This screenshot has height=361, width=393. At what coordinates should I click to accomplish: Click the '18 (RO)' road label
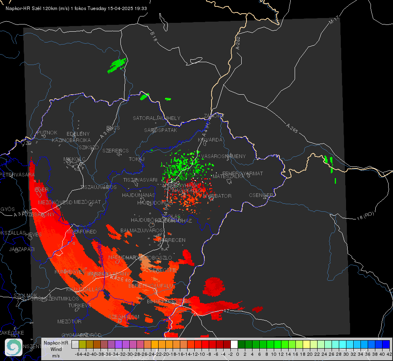pyautogui.click(x=365, y=216)
